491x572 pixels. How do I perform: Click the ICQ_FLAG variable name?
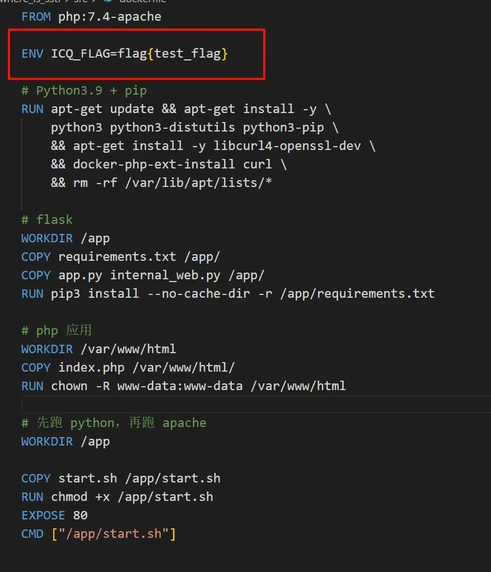81,54
